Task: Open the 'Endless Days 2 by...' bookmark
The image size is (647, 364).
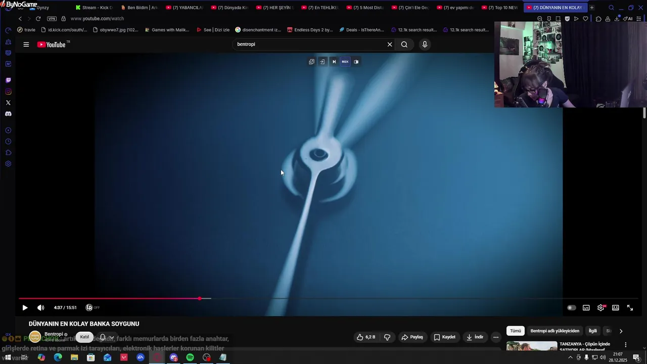Action: tap(310, 30)
